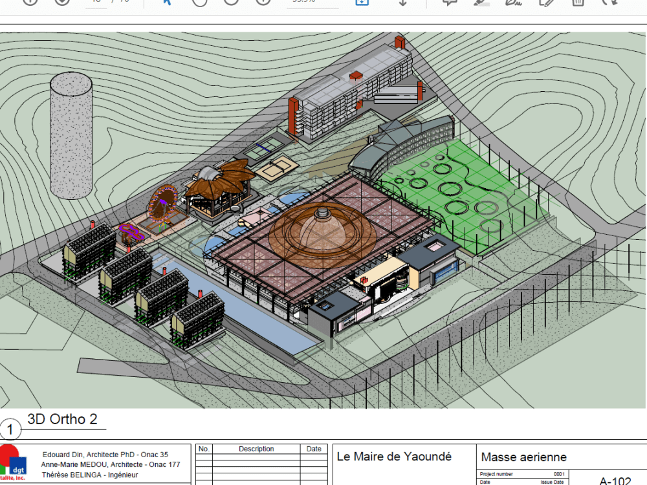647x485 pixels.
Task: Click the 'Description' revision table header
Action: (256, 449)
